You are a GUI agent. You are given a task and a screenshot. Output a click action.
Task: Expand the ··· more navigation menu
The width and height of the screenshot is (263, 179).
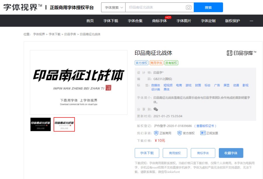(x=251, y=21)
